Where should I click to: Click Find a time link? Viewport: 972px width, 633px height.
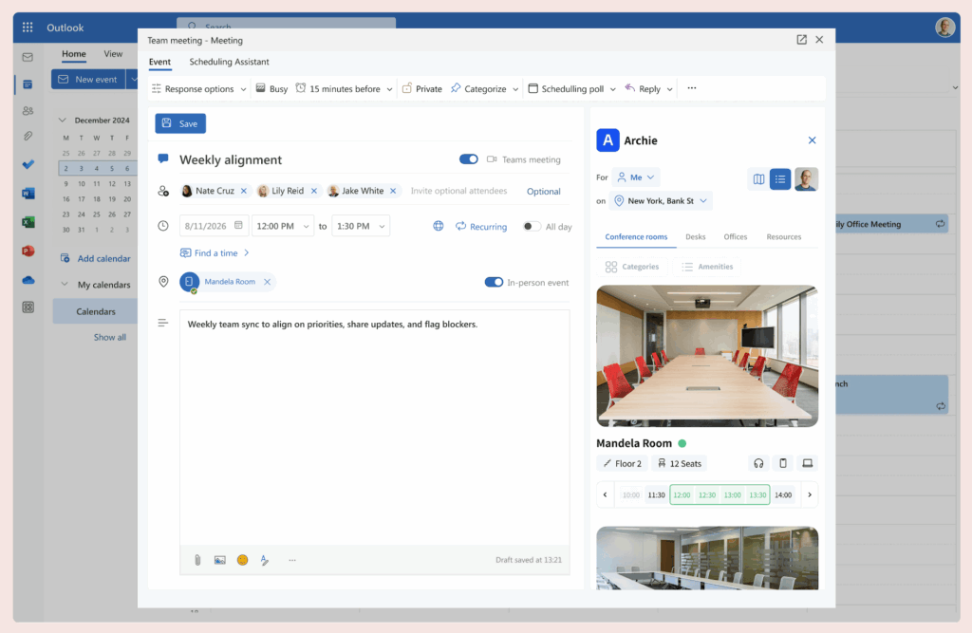[213, 252]
